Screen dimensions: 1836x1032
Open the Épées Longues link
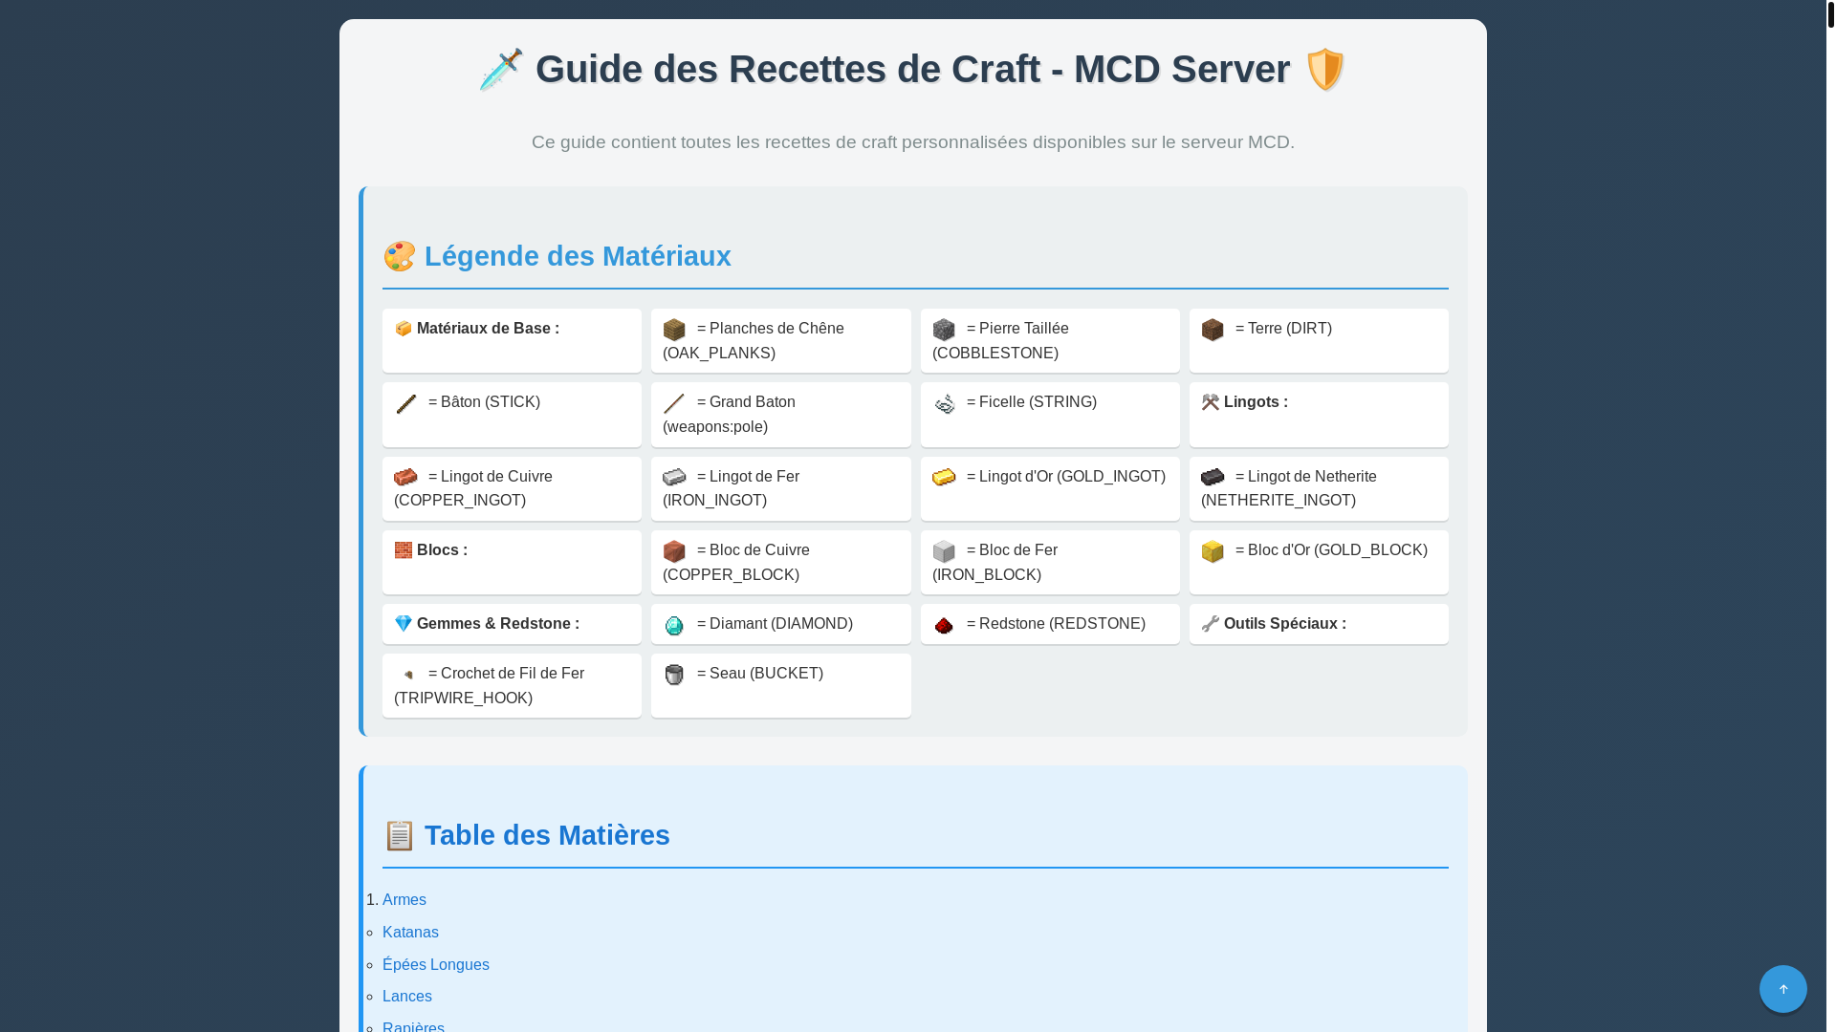point(436,965)
